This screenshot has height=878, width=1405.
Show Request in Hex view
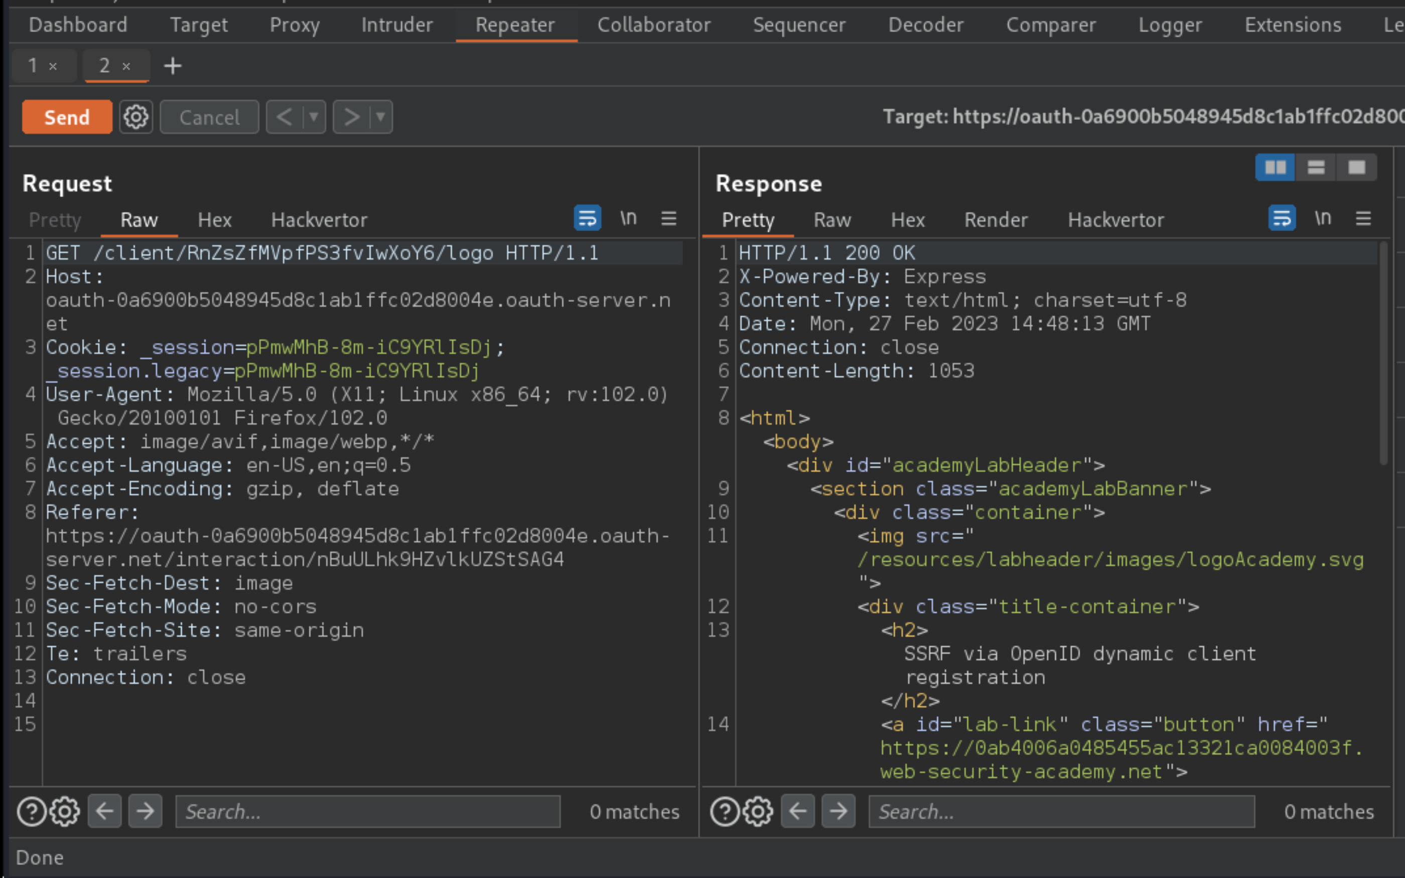click(x=214, y=220)
